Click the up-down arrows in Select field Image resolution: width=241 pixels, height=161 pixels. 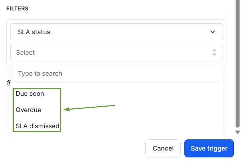(214, 53)
